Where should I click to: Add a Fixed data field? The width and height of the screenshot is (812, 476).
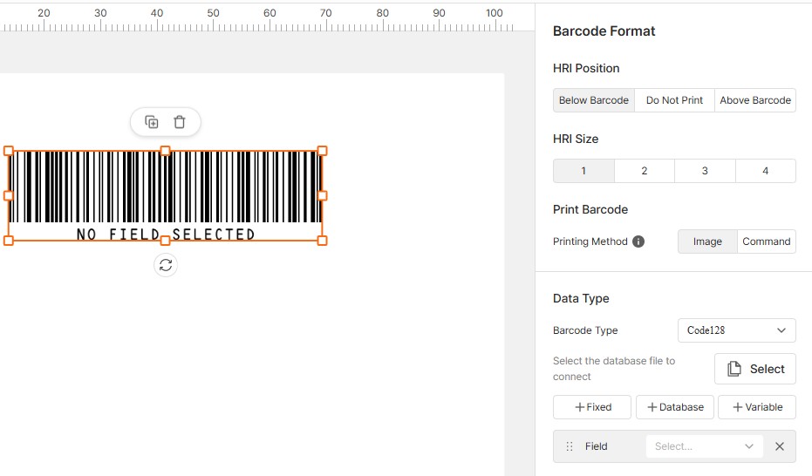[592, 407]
